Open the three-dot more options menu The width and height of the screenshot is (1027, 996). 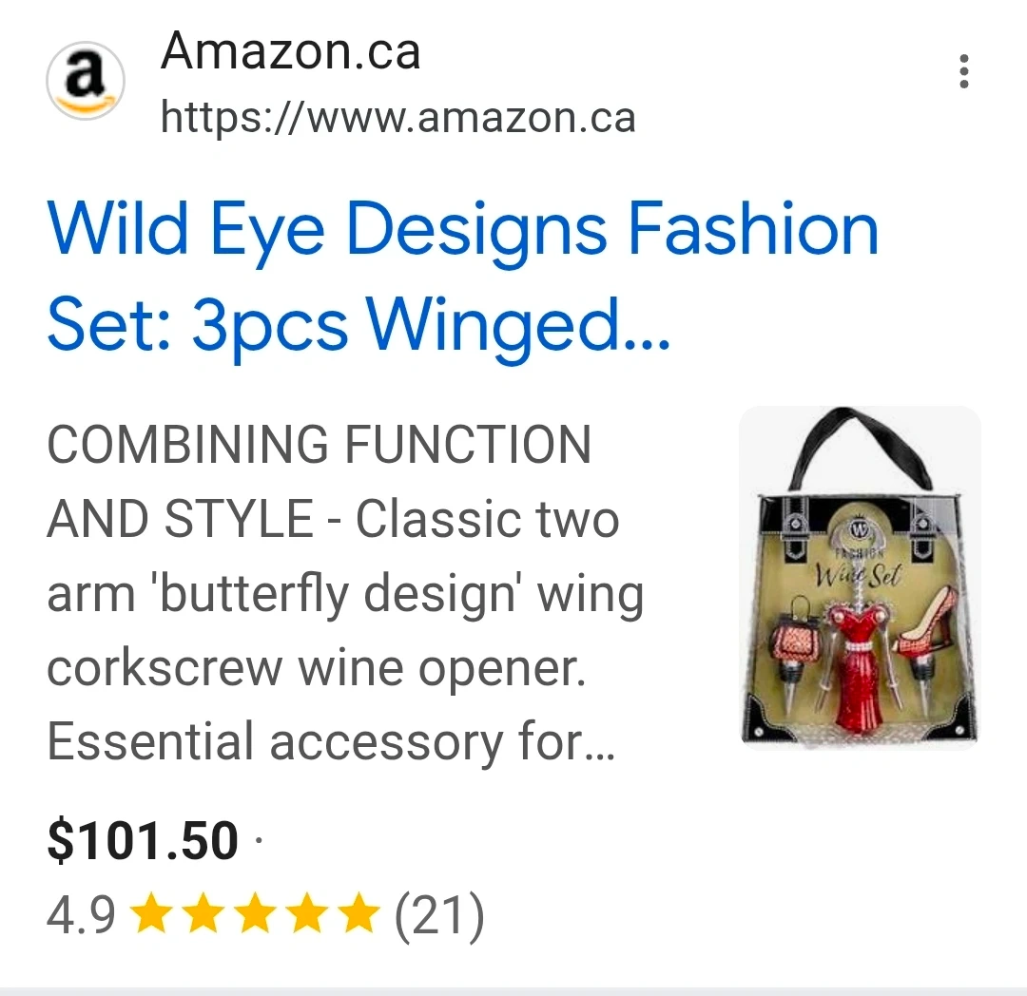[x=963, y=72]
